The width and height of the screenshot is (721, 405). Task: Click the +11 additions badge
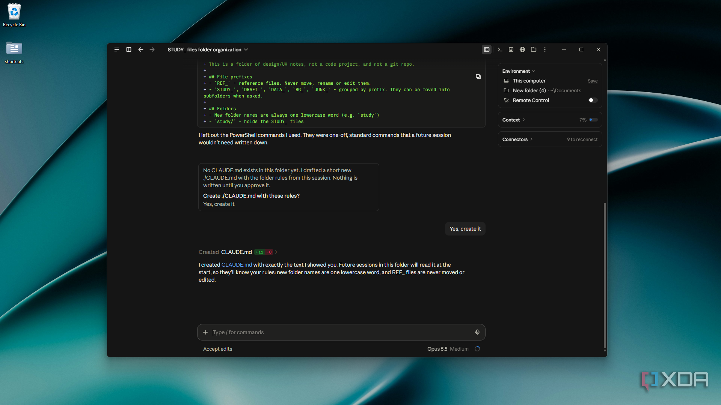(x=259, y=252)
